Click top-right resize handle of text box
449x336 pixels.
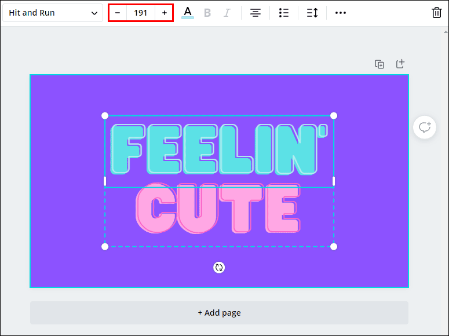pos(334,116)
